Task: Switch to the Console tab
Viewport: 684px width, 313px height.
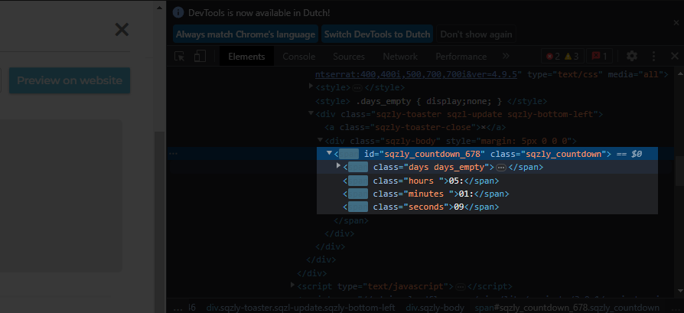Action: coord(299,57)
